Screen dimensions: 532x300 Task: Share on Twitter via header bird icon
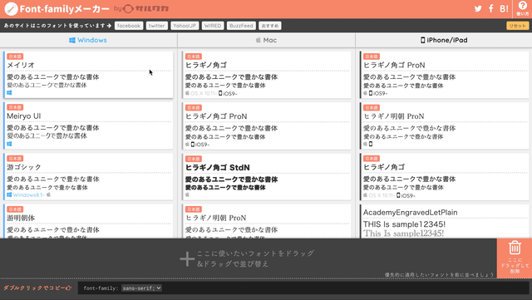tap(478, 9)
